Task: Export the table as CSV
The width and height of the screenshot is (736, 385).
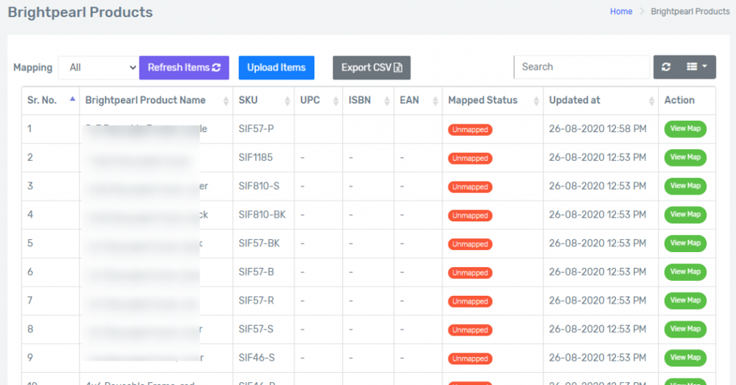Action: point(372,68)
